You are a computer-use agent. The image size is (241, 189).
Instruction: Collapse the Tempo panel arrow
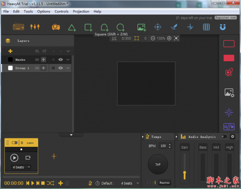(x=143, y=137)
